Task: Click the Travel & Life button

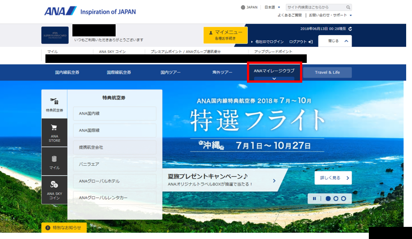Action: coord(327,72)
